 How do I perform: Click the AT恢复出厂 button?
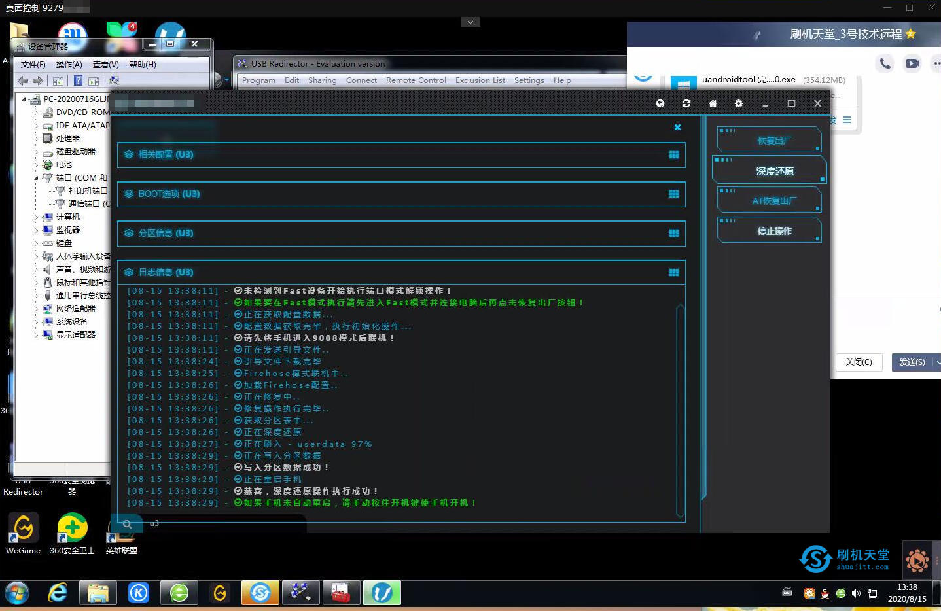[x=770, y=201]
